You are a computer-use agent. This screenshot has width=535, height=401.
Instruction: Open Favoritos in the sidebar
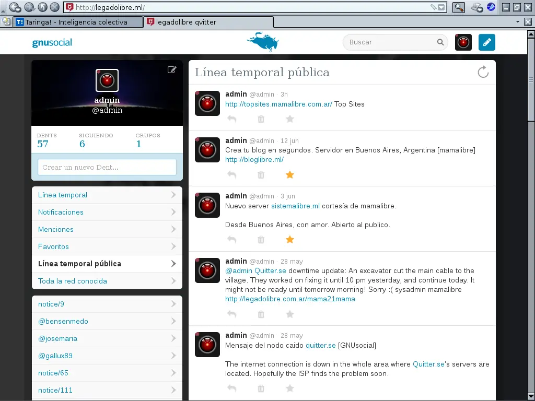pyautogui.click(x=107, y=246)
